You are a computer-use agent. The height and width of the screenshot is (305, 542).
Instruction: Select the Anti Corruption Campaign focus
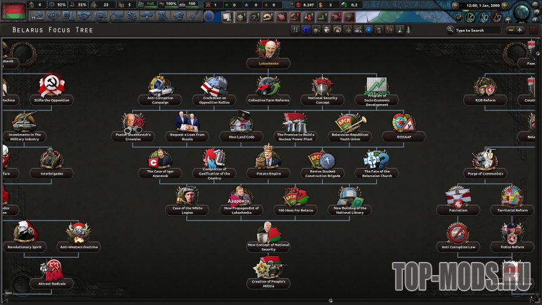pyautogui.click(x=160, y=86)
